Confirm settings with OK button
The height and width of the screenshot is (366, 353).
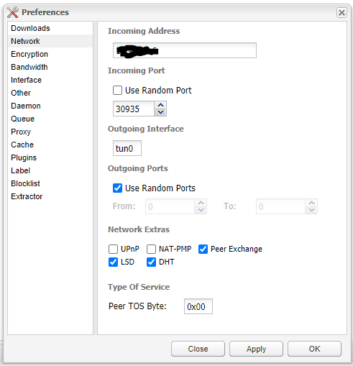coord(314,349)
